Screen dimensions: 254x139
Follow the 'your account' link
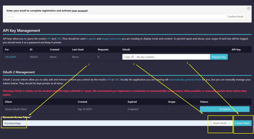click(79, 10)
